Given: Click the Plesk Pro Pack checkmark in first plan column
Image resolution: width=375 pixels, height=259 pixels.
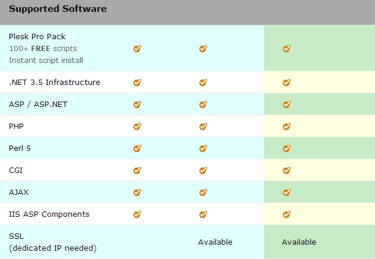Looking at the screenshot, I should coord(137,49).
